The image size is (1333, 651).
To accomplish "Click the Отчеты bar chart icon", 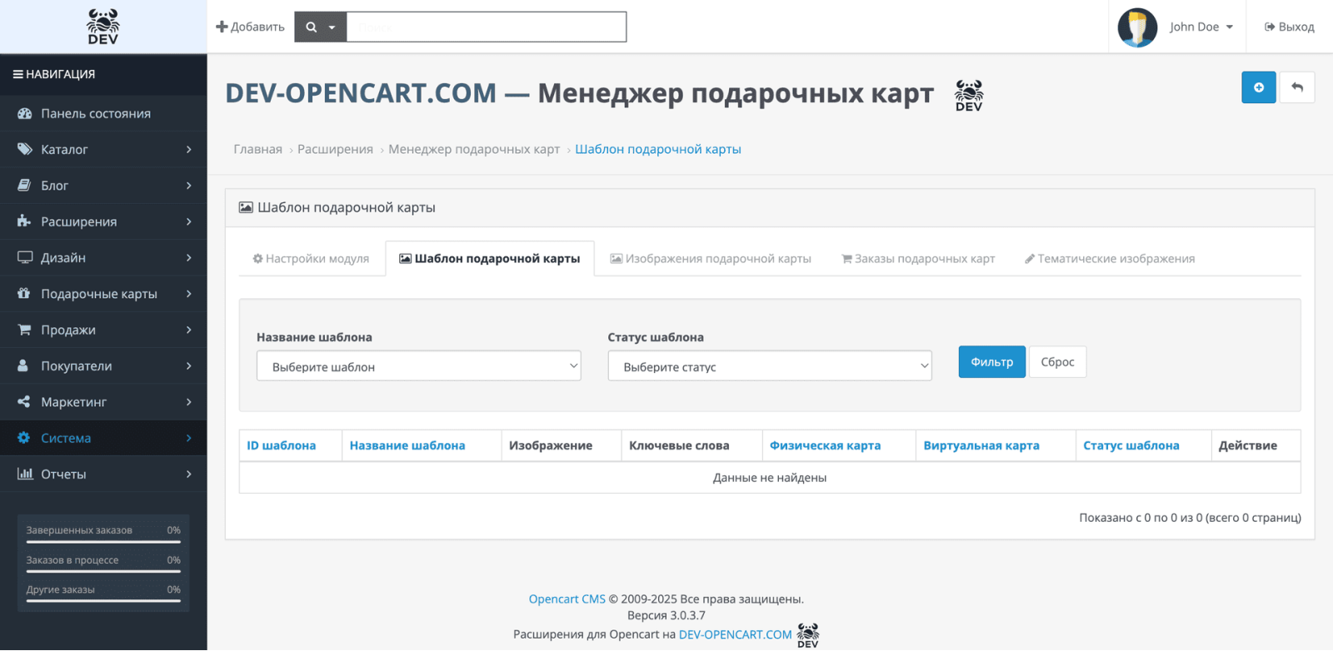I will pos(25,474).
